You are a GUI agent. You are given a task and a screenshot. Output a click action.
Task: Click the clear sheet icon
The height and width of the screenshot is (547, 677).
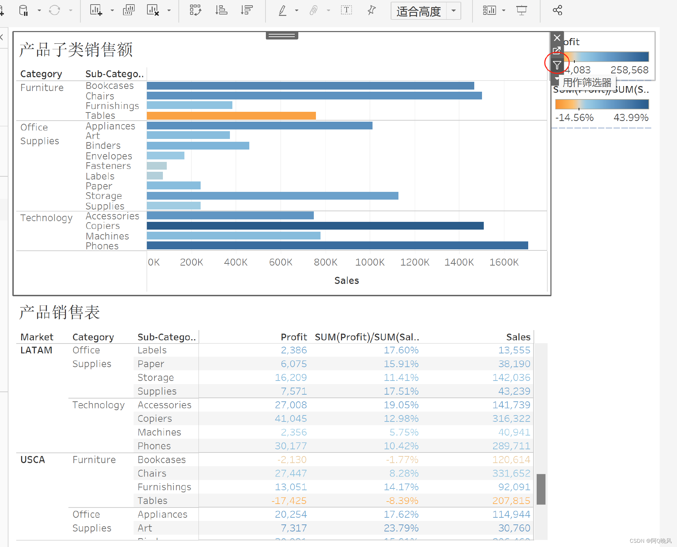[153, 10]
